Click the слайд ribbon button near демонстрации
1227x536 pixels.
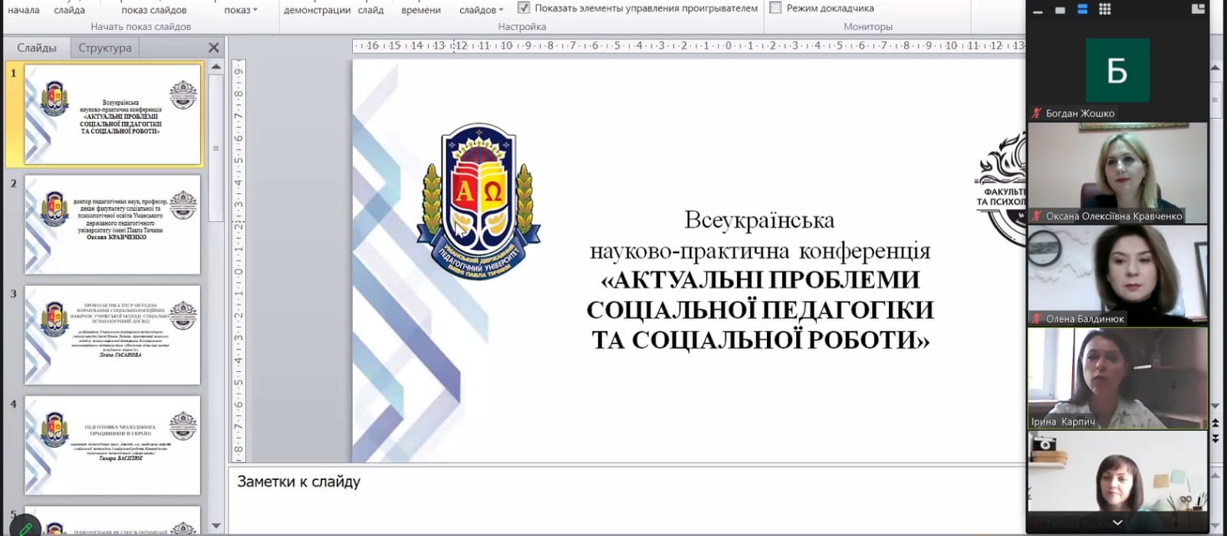click(x=370, y=10)
